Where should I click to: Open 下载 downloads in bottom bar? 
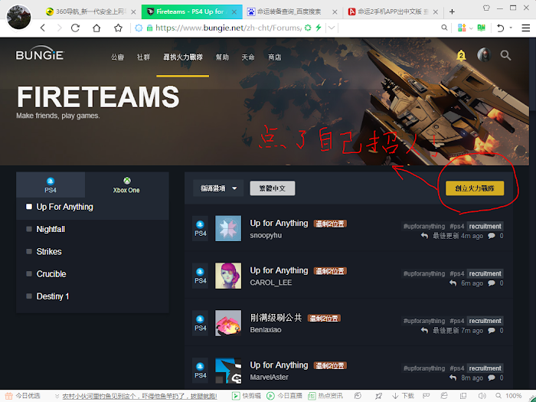(x=403, y=396)
